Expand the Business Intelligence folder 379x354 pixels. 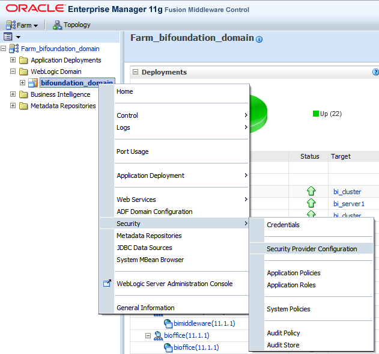tap(13, 94)
